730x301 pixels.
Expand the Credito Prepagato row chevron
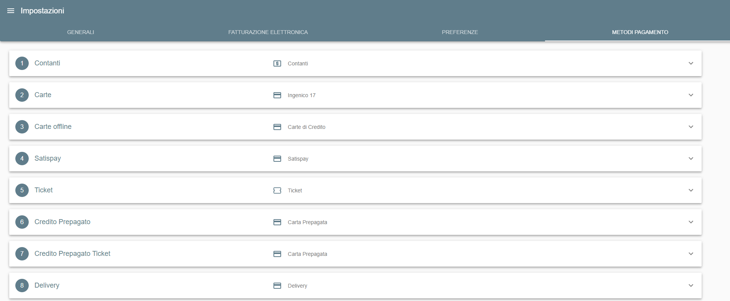click(691, 222)
